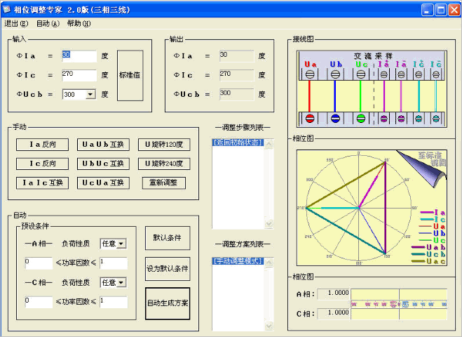This screenshot has height=337, width=462.
Task: Click A相 upper power factor field
Action: (114, 263)
